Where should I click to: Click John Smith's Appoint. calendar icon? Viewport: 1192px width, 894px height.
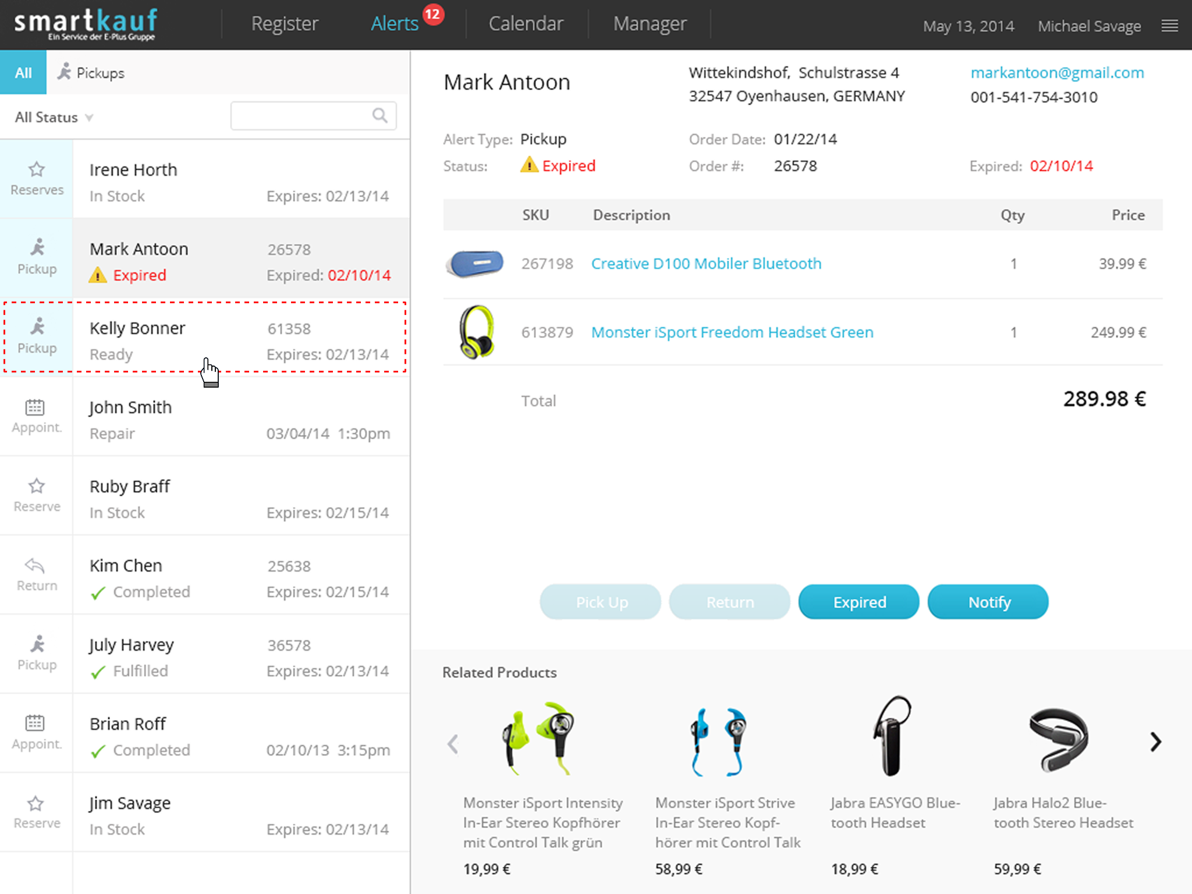point(35,407)
